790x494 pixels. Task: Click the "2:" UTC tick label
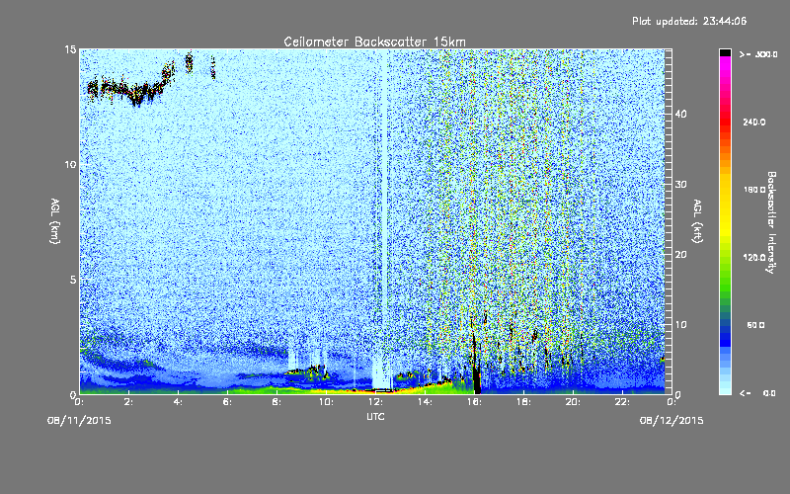pos(129,402)
